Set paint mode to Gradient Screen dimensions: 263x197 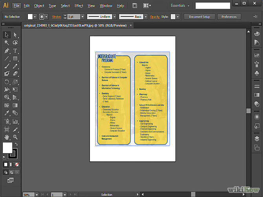(11, 164)
